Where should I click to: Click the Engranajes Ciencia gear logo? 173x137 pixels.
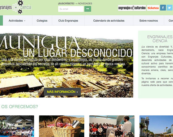pos(15,7)
